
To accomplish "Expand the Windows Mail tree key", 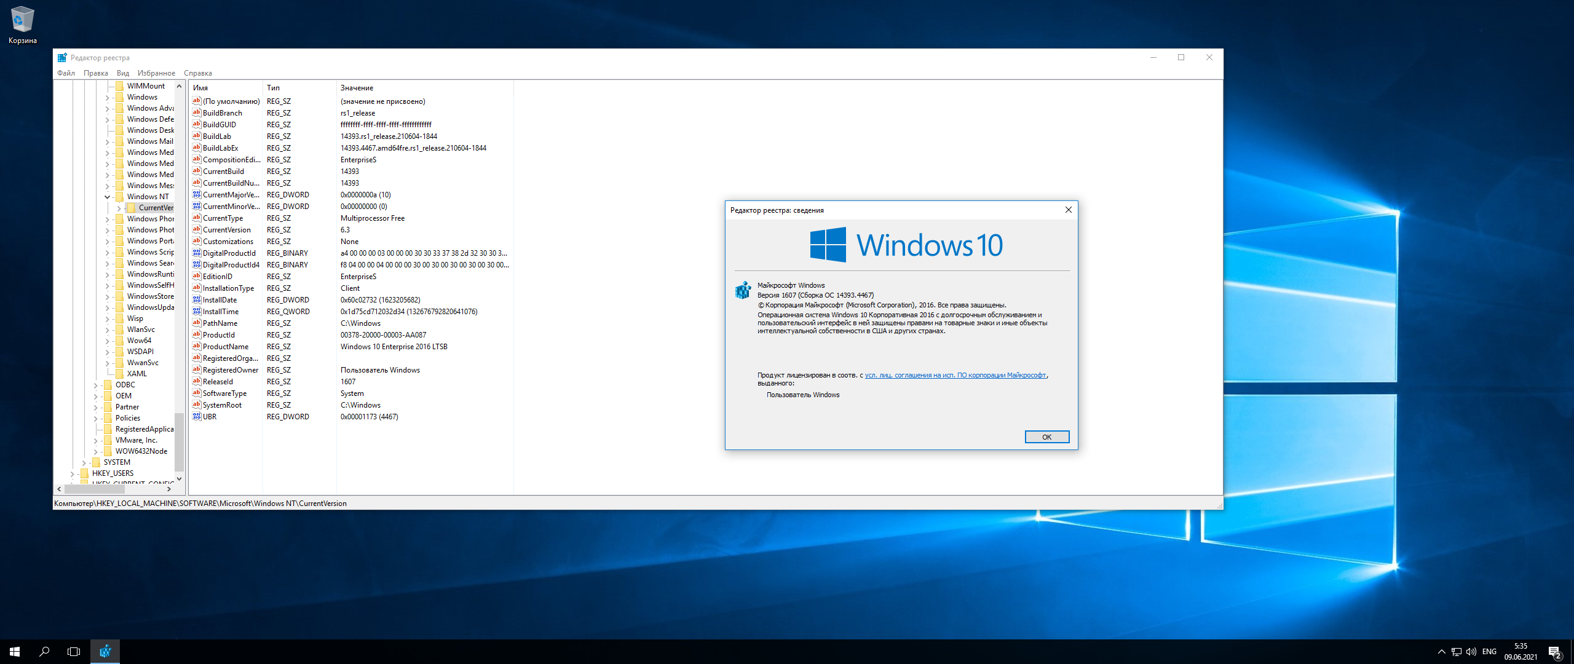I will [107, 141].
